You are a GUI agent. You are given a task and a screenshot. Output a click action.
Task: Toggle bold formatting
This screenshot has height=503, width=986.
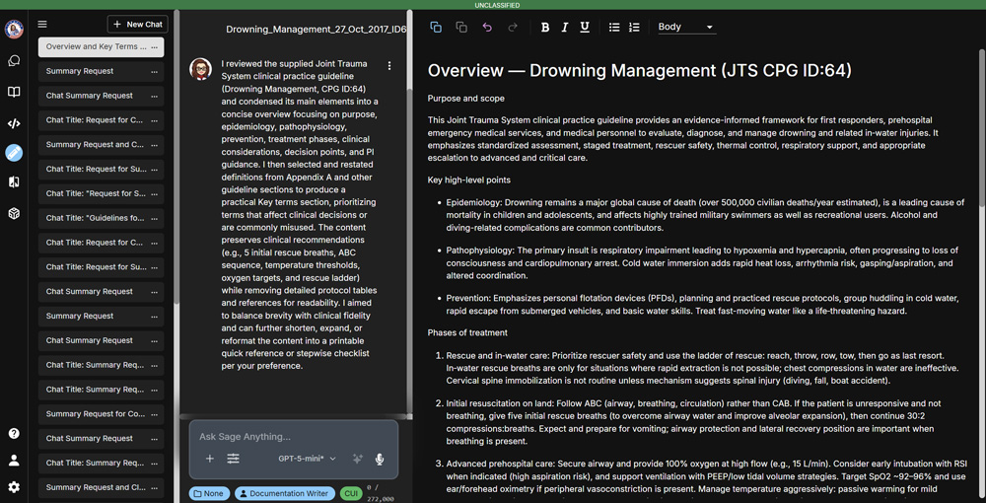545,28
